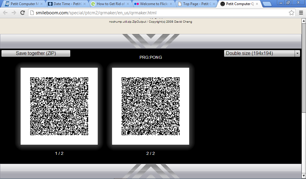Image resolution: width=306 pixels, height=179 pixels.
Task: Select the Petit Computer Q active tab
Action: [239, 4]
